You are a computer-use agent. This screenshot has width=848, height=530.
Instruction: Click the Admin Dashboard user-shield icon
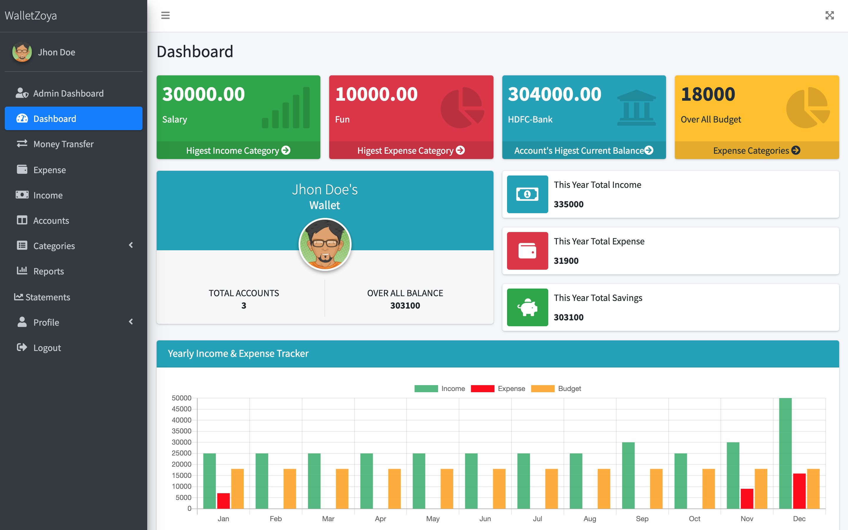(x=22, y=93)
